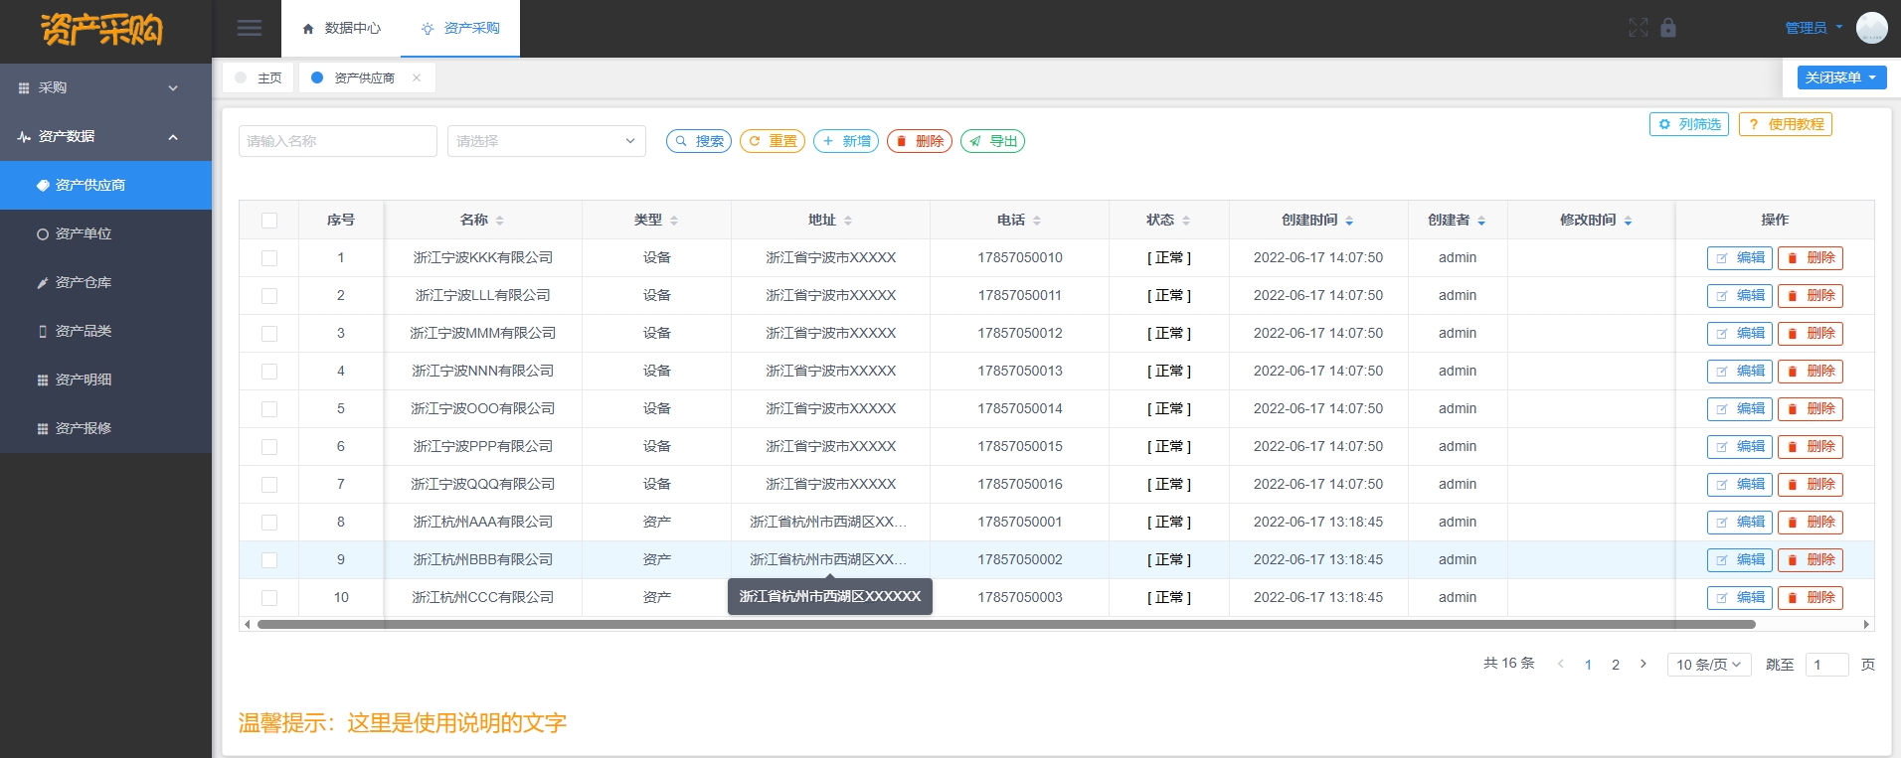Tick the checkbox for 浙江杭州AAA有限公司

pos(269,523)
